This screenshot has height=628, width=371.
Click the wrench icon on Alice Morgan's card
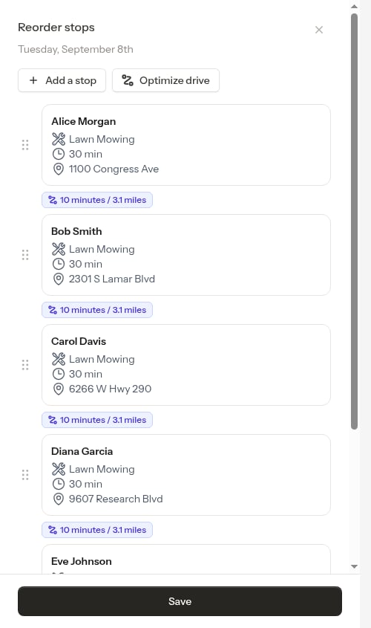pyautogui.click(x=59, y=139)
